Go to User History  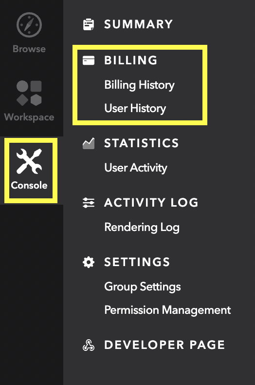click(135, 108)
